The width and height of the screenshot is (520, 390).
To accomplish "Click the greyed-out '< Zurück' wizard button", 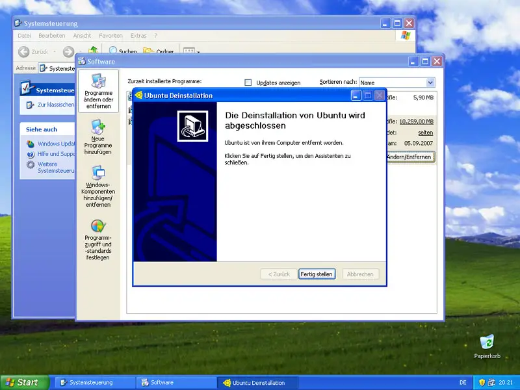I will tap(279, 274).
